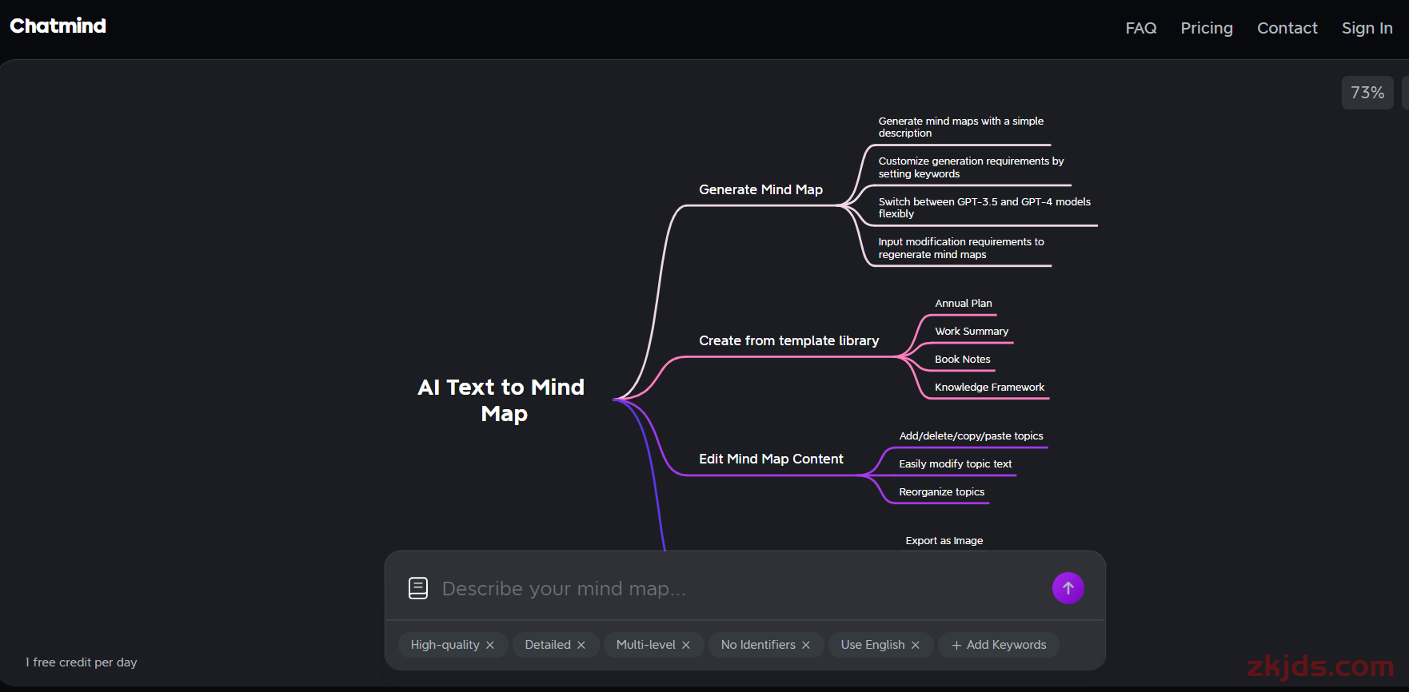Select the Knowledge Framework node
The image size is (1409, 692).
[989, 388]
